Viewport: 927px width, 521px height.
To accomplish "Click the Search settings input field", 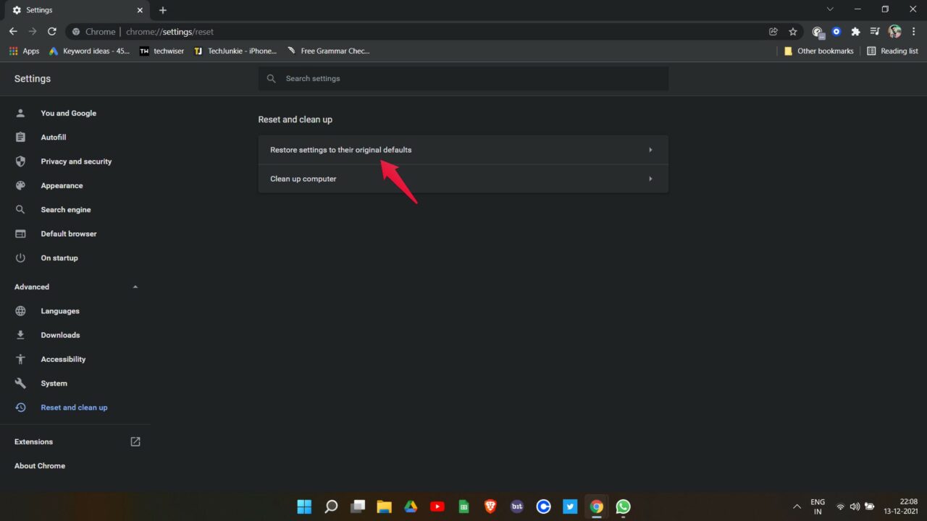I will [x=463, y=79].
